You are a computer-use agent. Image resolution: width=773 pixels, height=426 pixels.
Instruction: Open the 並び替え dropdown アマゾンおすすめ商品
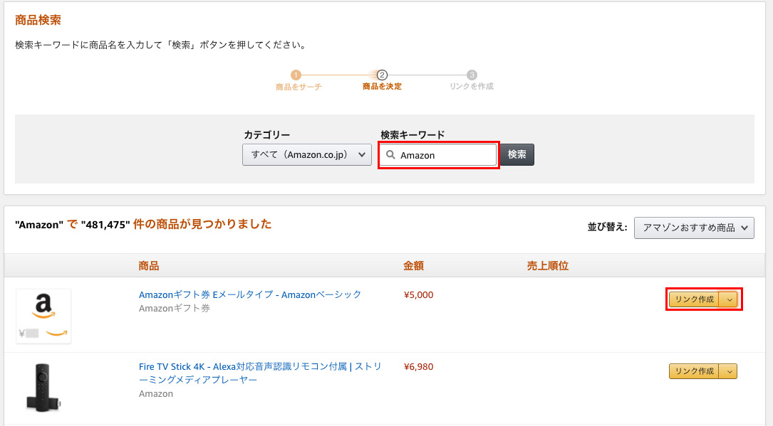pos(694,228)
